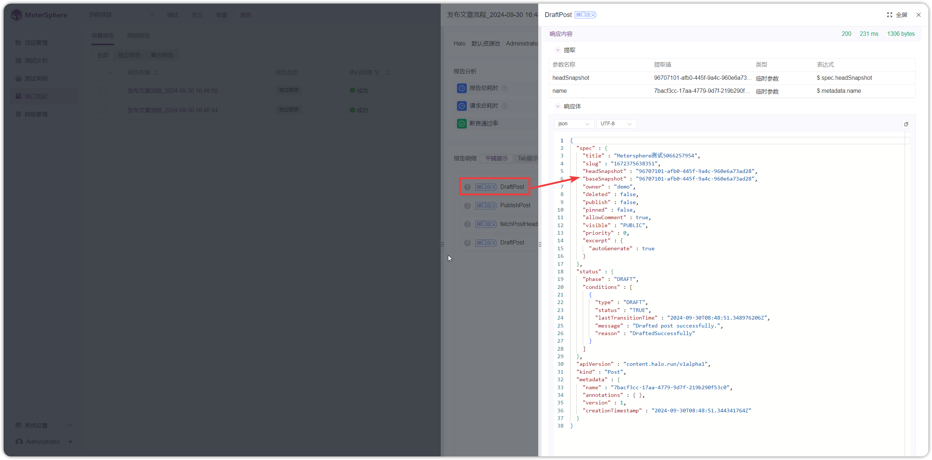
Task: Close the DraftPost detail drawer
Action: click(918, 15)
